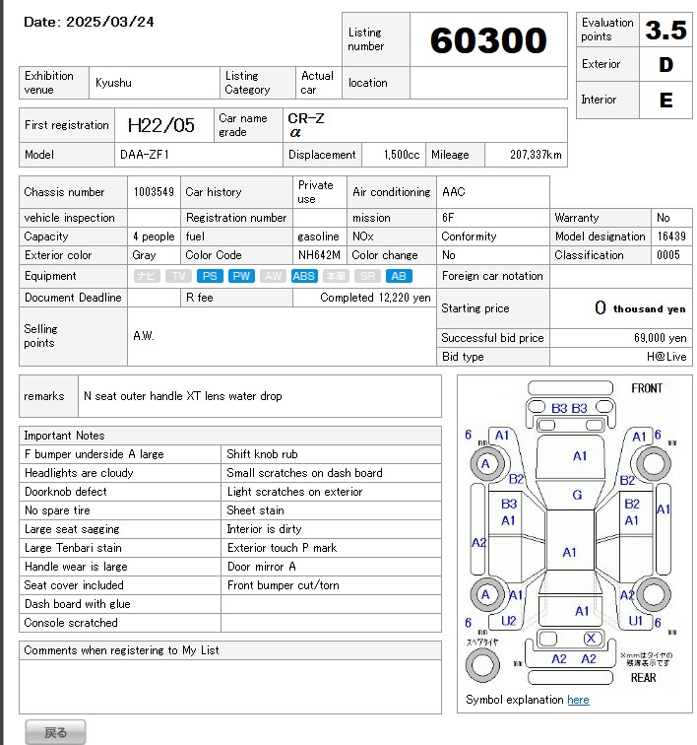
Task: Click note 'Door mirror A'
Action: tap(261, 567)
